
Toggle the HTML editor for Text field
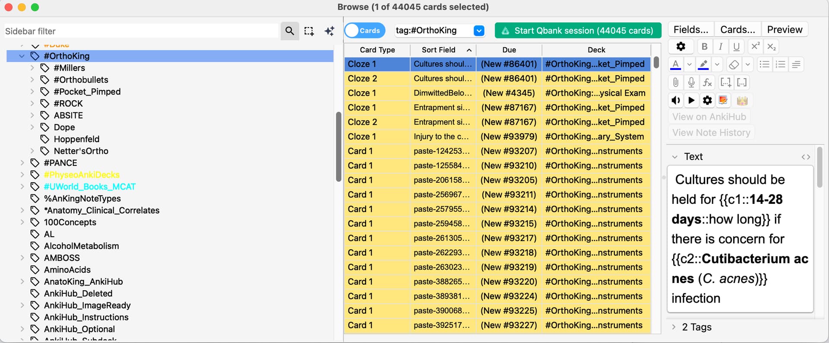point(806,157)
